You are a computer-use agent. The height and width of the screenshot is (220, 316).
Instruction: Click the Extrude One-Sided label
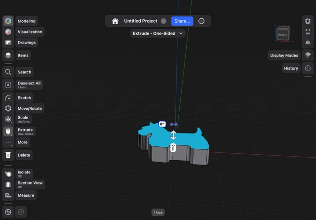coord(25,132)
